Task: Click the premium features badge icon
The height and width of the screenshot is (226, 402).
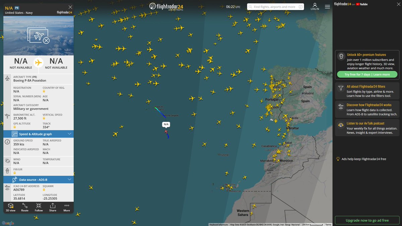Action: click(341, 56)
